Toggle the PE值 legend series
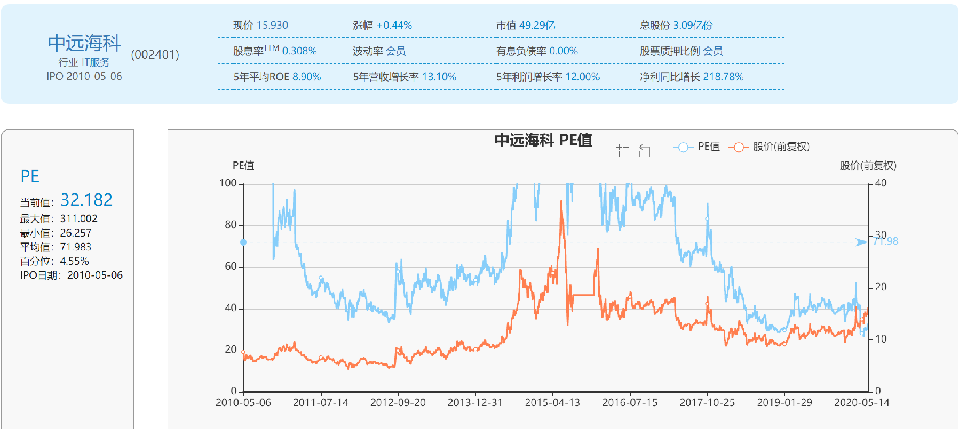Screen dimensions: 959x430 coord(696,147)
